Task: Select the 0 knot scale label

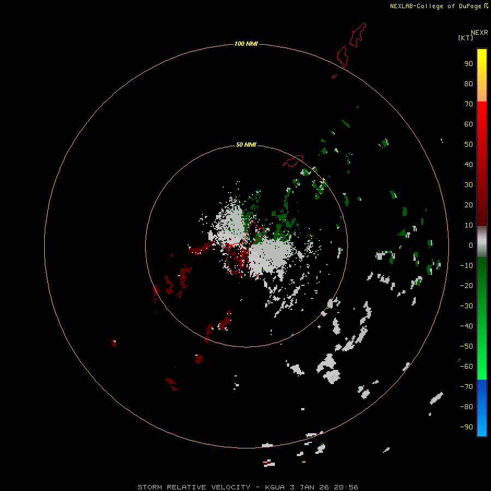Action: point(471,245)
